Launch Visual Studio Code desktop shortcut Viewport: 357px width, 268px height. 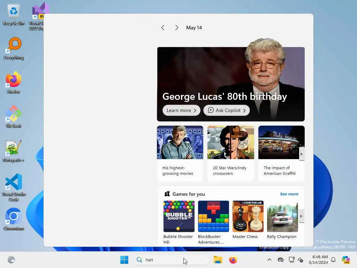click(x=14, y=187)
